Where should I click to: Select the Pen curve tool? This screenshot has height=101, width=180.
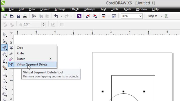point(4,61)
